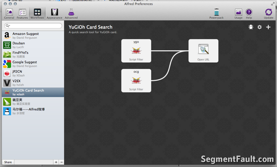The width and height of the screenshot is (277, 167).
Task: Check for updates via Update icon
Action: point(269,13)
